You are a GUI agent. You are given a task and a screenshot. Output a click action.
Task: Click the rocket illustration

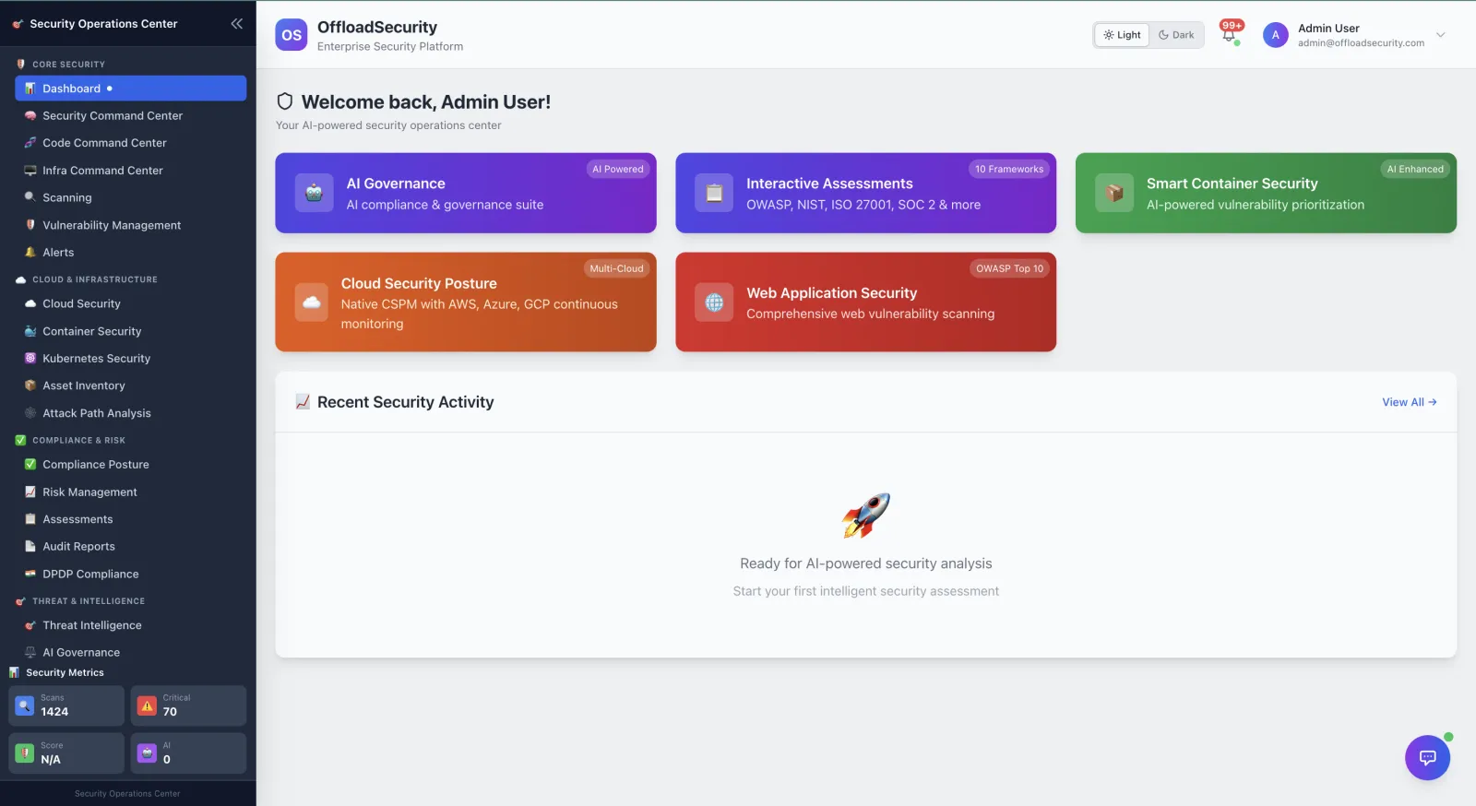pyautogui.click(x=865, y=515)
